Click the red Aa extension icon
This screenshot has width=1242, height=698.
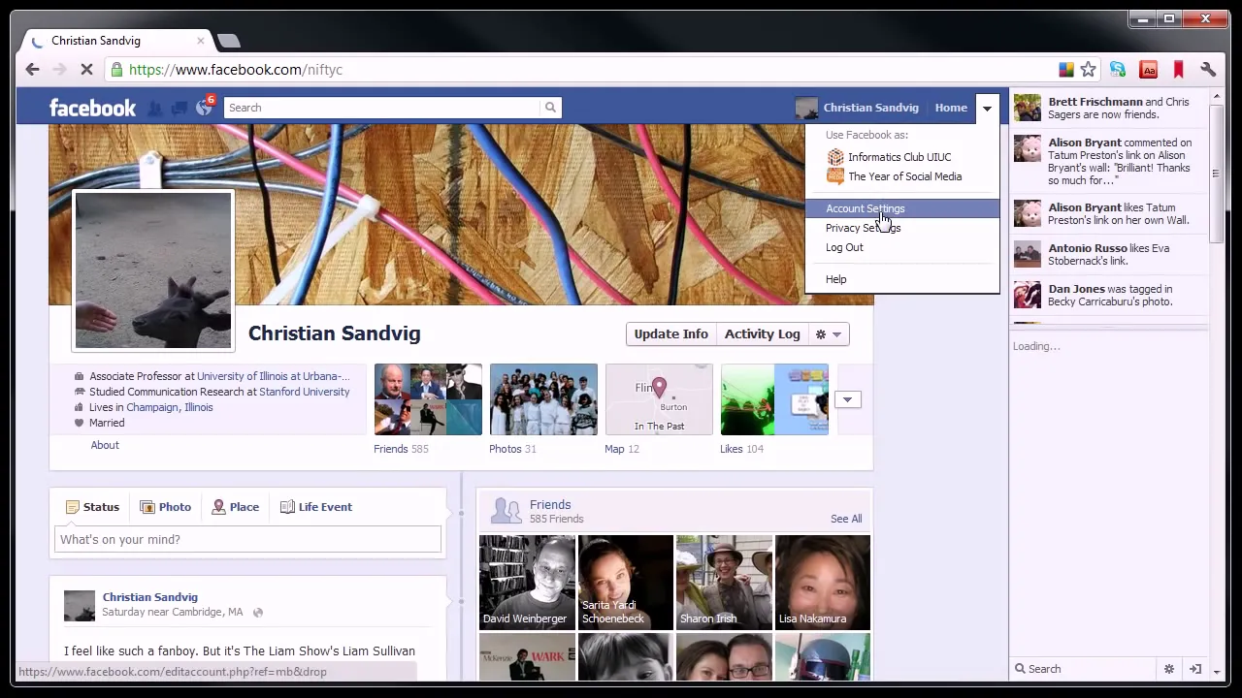1149,70
